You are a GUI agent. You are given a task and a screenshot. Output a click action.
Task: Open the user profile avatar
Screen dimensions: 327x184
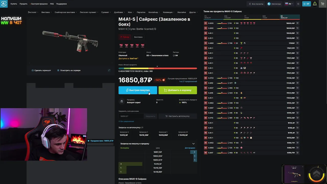coord(315,4)
